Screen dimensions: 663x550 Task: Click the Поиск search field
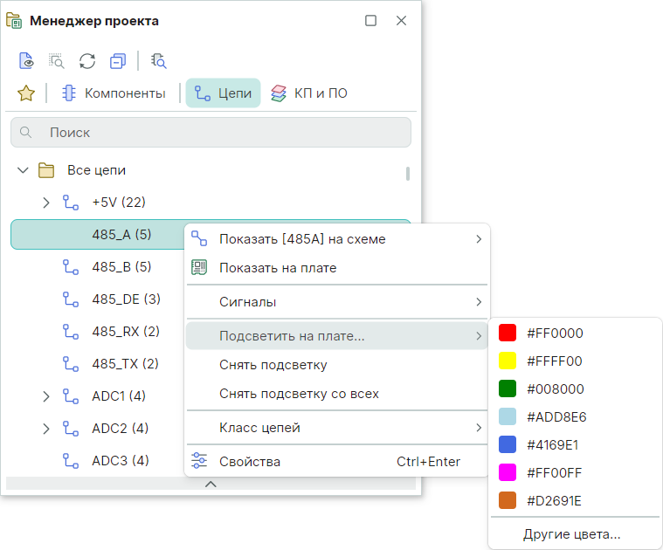point(211,133)
